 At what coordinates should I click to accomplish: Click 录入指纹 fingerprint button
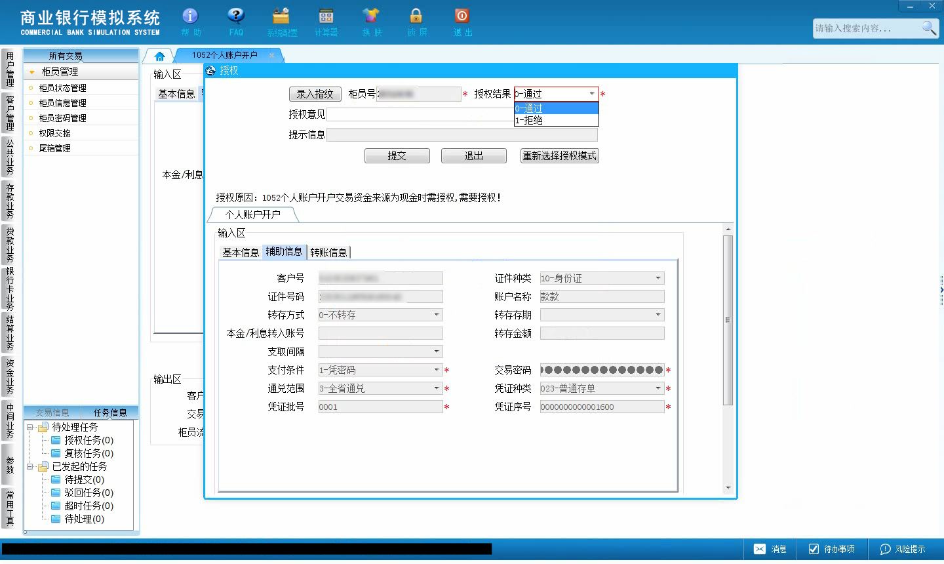point(315,94)
